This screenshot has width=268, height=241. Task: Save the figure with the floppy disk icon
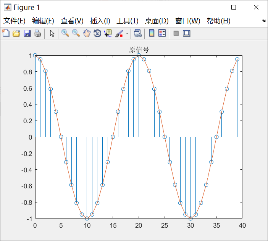click(27, 33)
